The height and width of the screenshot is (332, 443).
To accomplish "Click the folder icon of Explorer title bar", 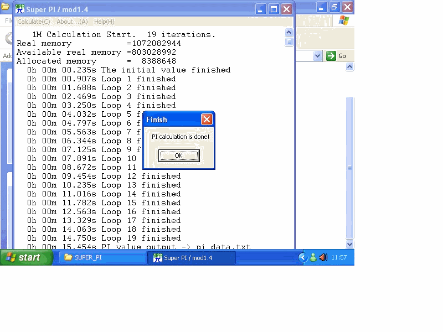I will point(5,6).
